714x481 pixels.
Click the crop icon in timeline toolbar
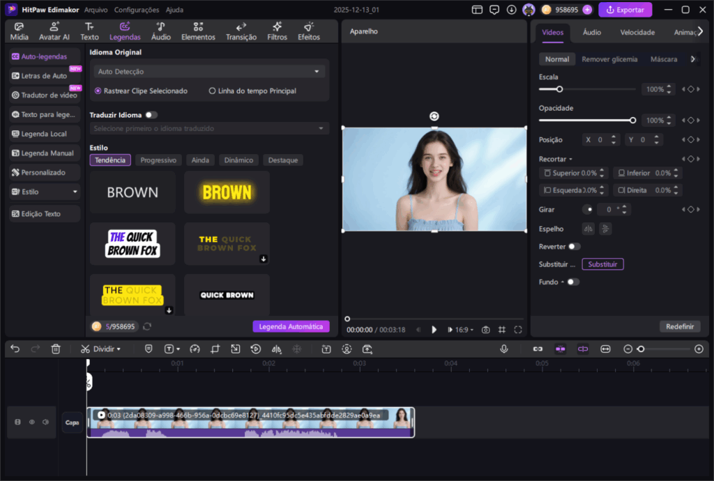tap(215, 349)
